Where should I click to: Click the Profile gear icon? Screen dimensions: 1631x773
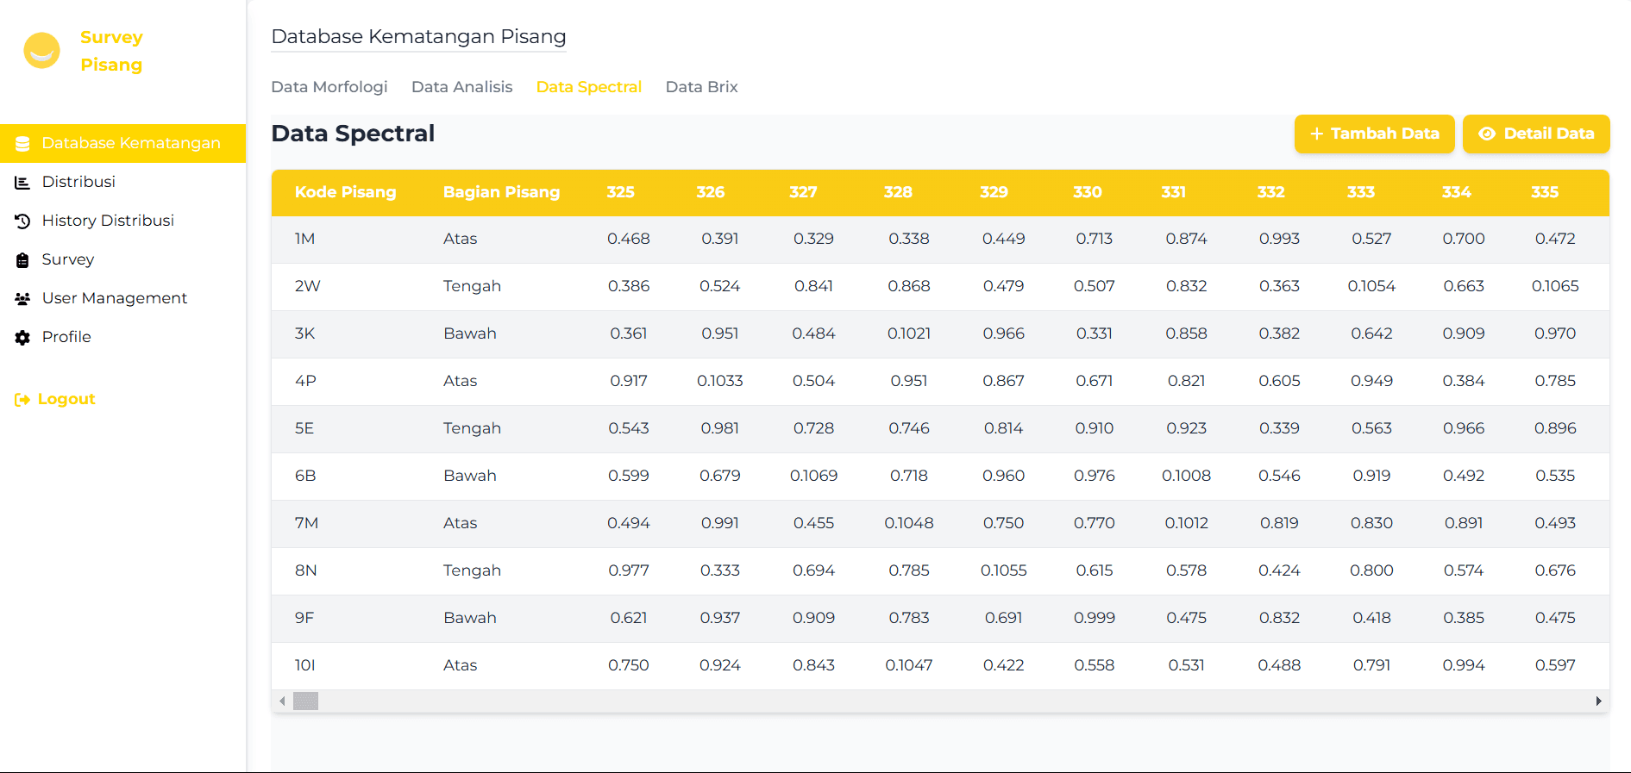pos(22,338)
